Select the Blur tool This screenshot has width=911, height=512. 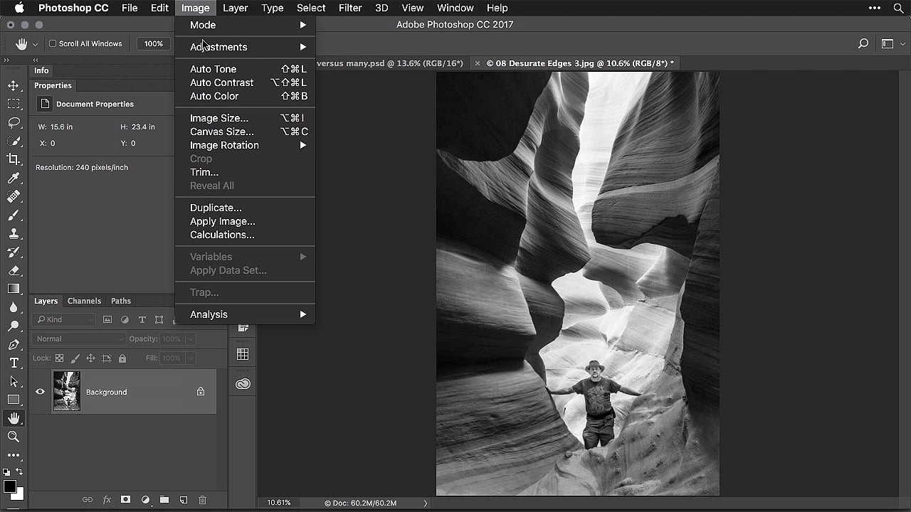14,307
